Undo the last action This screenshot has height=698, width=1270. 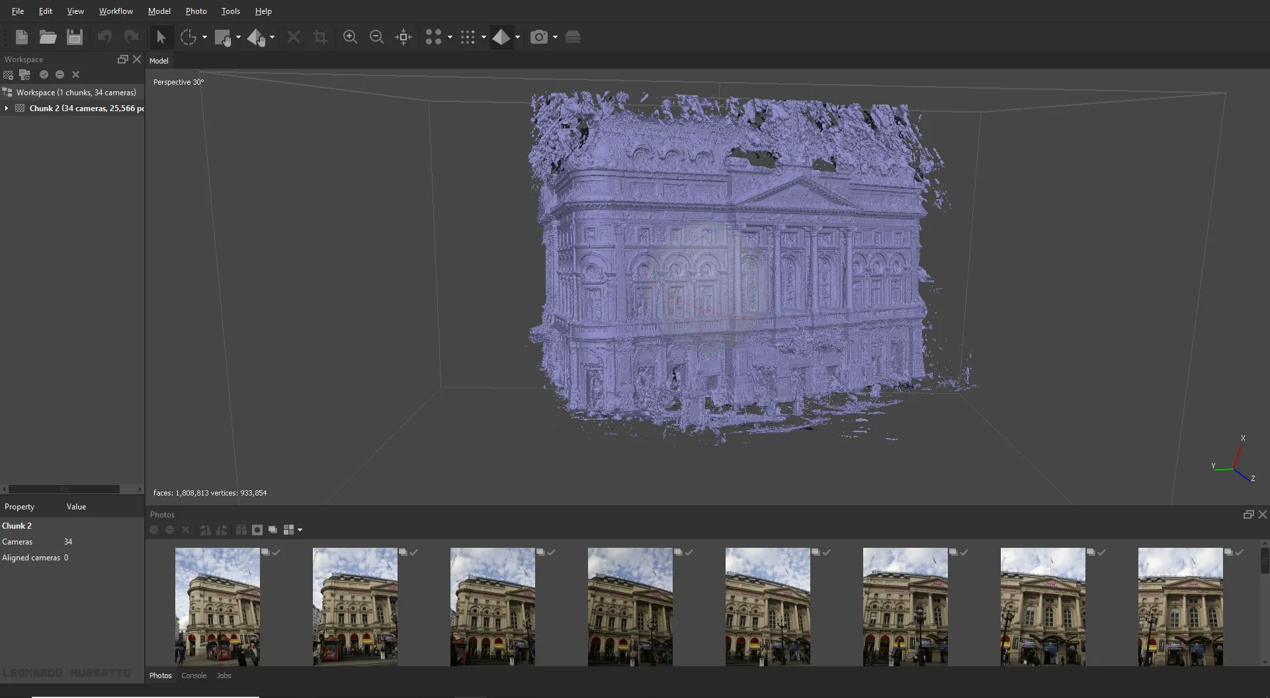coord(104,36)
